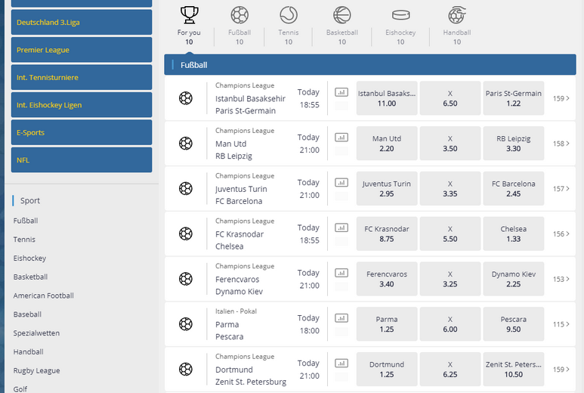Select Eishockey in Sport sidebar list

click(x=29, y=258)
